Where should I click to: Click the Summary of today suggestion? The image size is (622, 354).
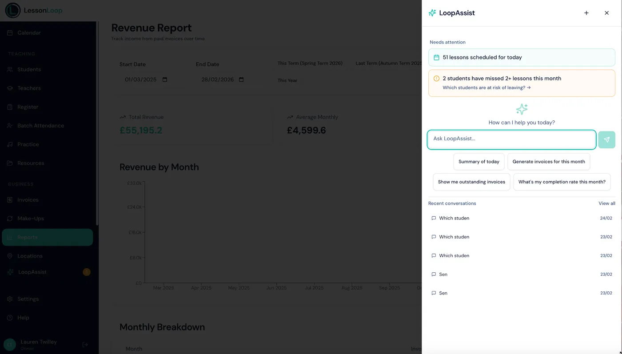coord(479,162)
